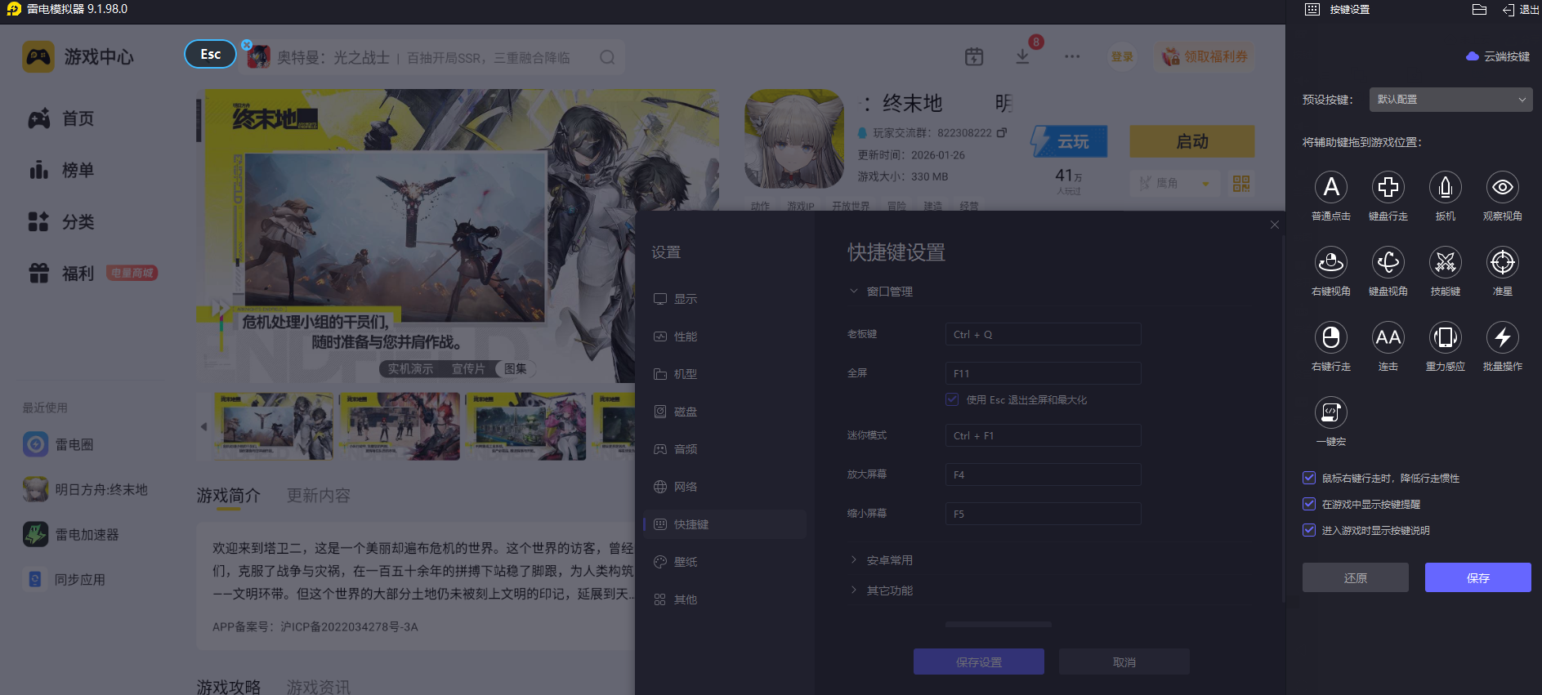Open 同步应用 from recently used
Viewport: 1542px width, 695px height.
point(65,579)
